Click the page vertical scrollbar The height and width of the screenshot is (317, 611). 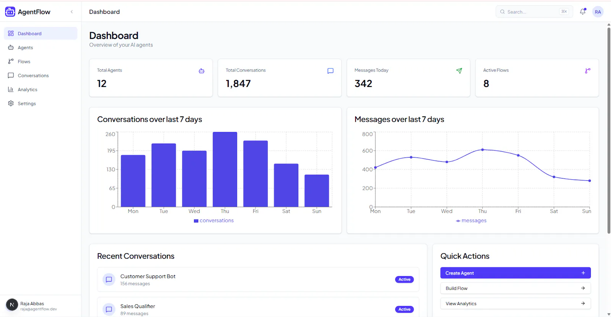click(609, 130)
